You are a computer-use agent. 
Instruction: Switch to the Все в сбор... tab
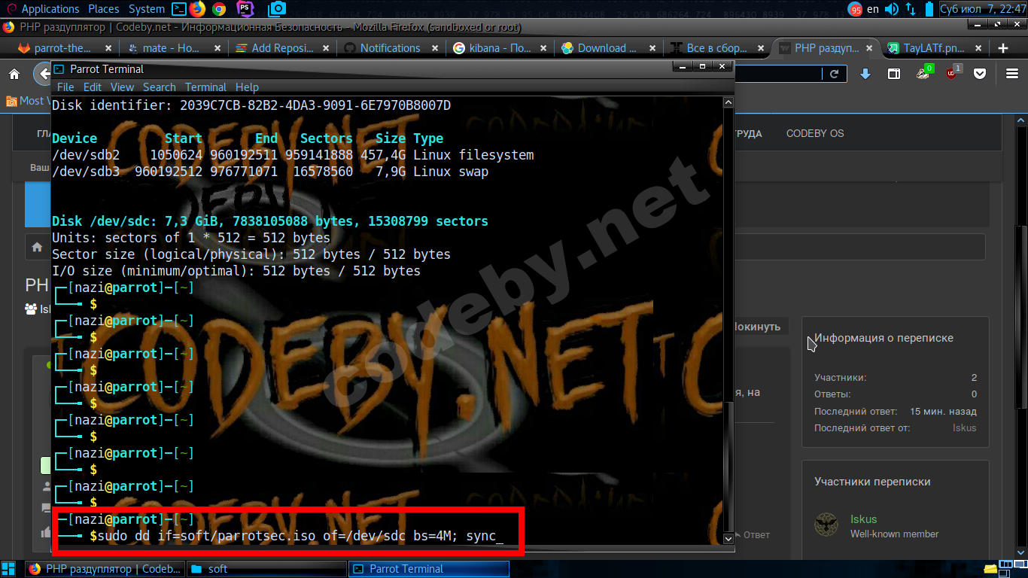[716, 48]
